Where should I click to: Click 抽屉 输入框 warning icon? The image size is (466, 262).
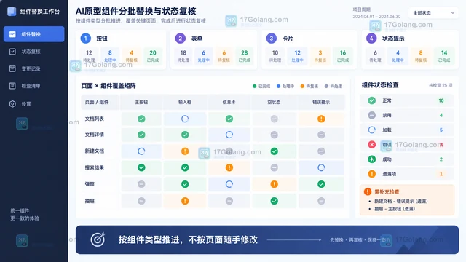[x=185, y=201]
